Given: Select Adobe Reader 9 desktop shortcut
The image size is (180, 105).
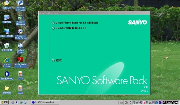Looking at the screenshot, I should click(x=21, y=62).
